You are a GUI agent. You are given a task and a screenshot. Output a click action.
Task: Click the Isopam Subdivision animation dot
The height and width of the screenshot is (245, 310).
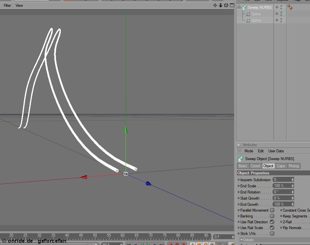[x=238, y=180]
